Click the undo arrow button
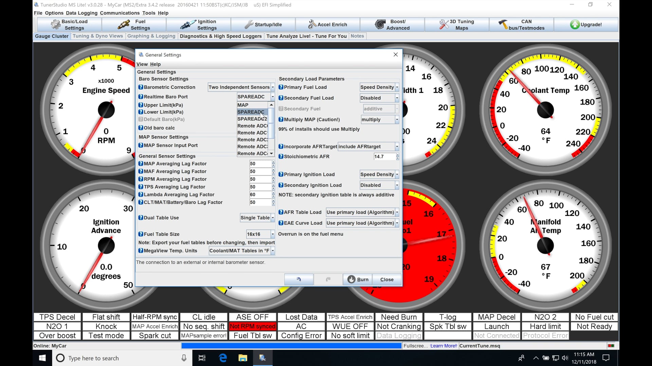This screenshot has width=652, height=366. tap(298, 279)
